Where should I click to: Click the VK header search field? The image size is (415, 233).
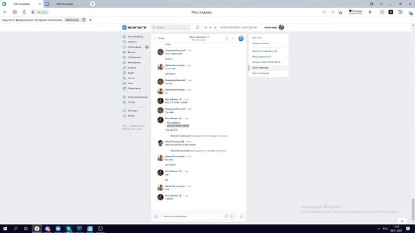click(171, 27)
